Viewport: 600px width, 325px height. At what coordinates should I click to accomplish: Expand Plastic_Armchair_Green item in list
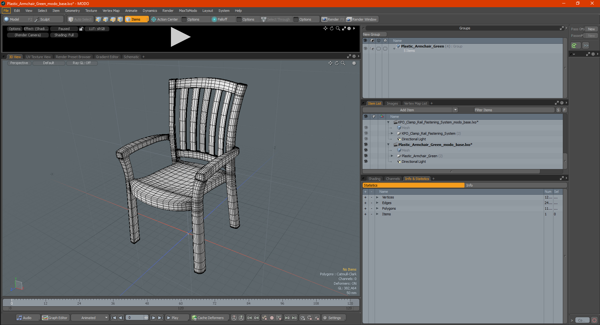[x=392, y=156]
